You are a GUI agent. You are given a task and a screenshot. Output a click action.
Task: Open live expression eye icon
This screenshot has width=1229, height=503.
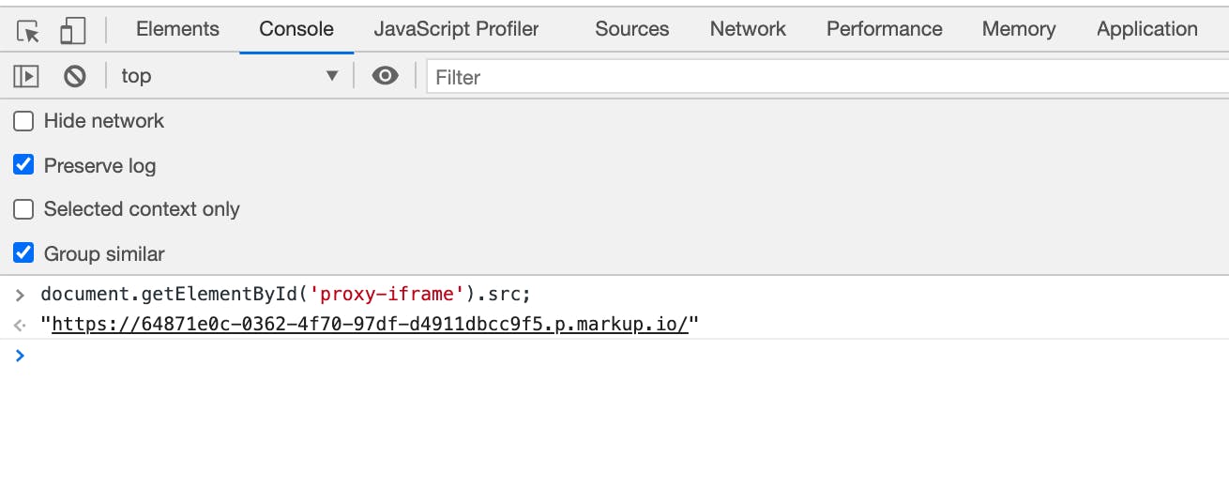coord(385,76)
